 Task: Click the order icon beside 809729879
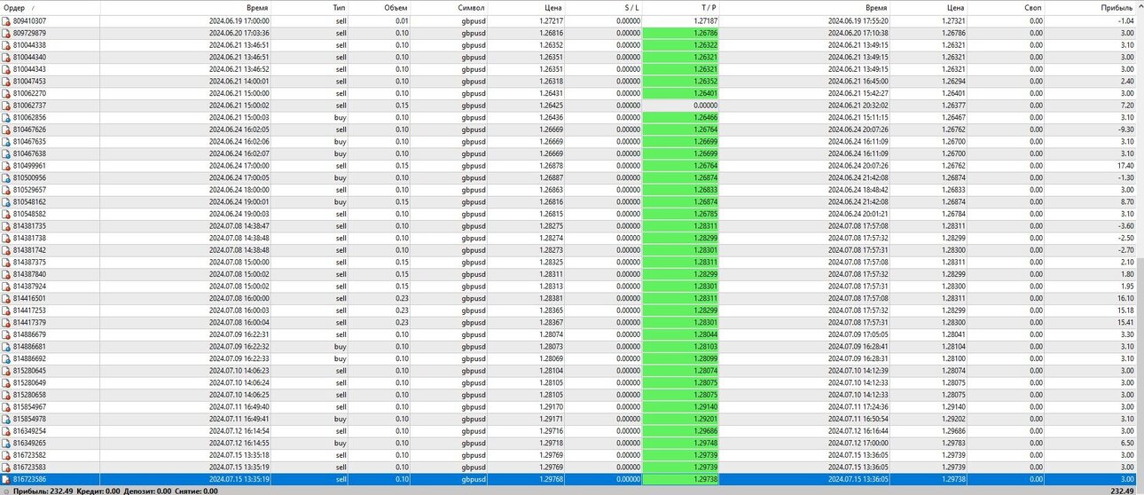[x=5, y=33]
